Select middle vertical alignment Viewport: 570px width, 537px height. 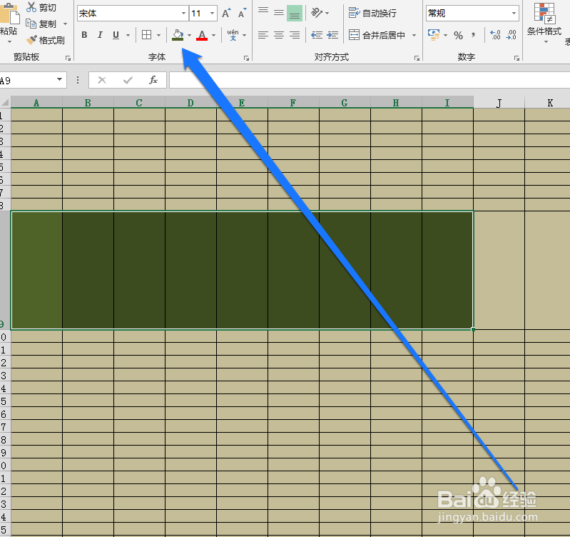click(279, 13)
